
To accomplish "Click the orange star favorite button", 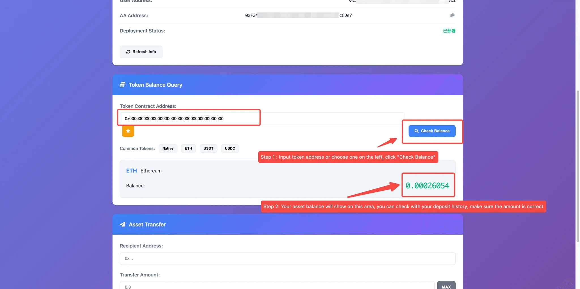I will click(128, 131).
